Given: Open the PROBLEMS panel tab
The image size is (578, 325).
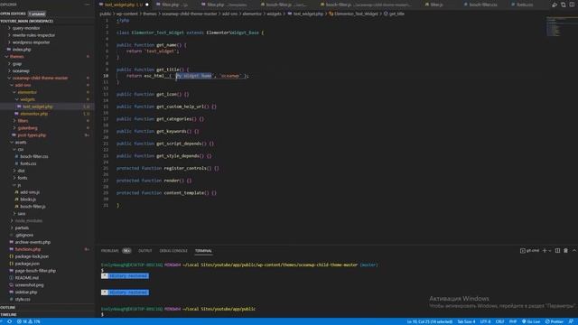Looking at the screenshot, I should (x=110, y=251).
